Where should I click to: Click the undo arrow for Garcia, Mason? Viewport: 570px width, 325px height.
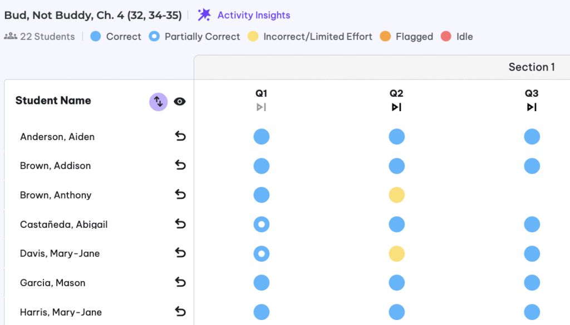coord(180,282)
